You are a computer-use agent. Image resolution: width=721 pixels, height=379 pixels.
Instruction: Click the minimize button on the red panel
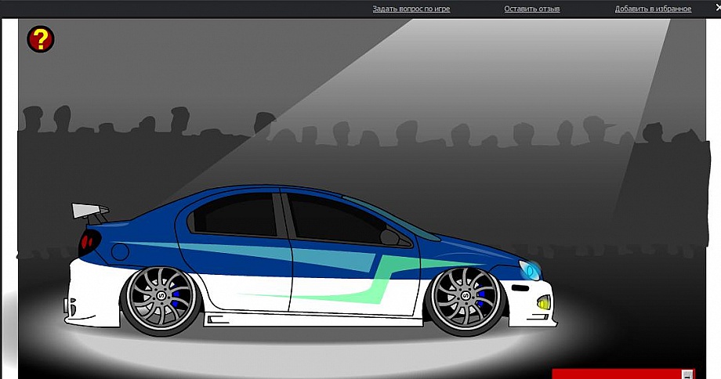687,375
